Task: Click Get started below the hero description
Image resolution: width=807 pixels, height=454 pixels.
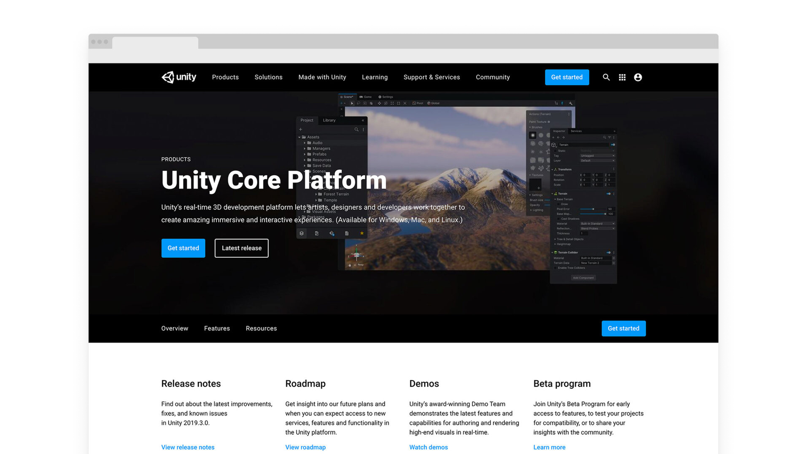Action: click(183, 248)
